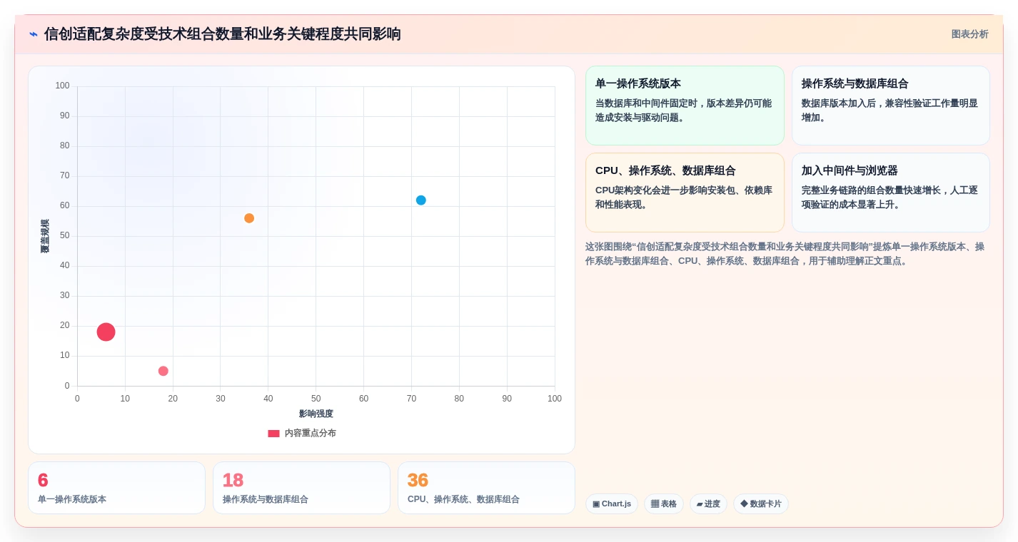Click the orange bubble on the chart

tap(249, 218)
